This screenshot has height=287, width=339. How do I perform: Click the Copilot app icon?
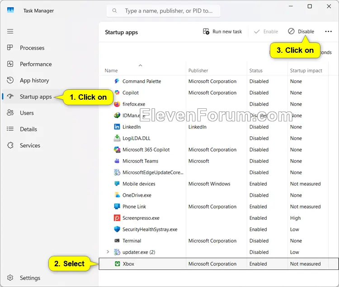(x=117, y=93)
